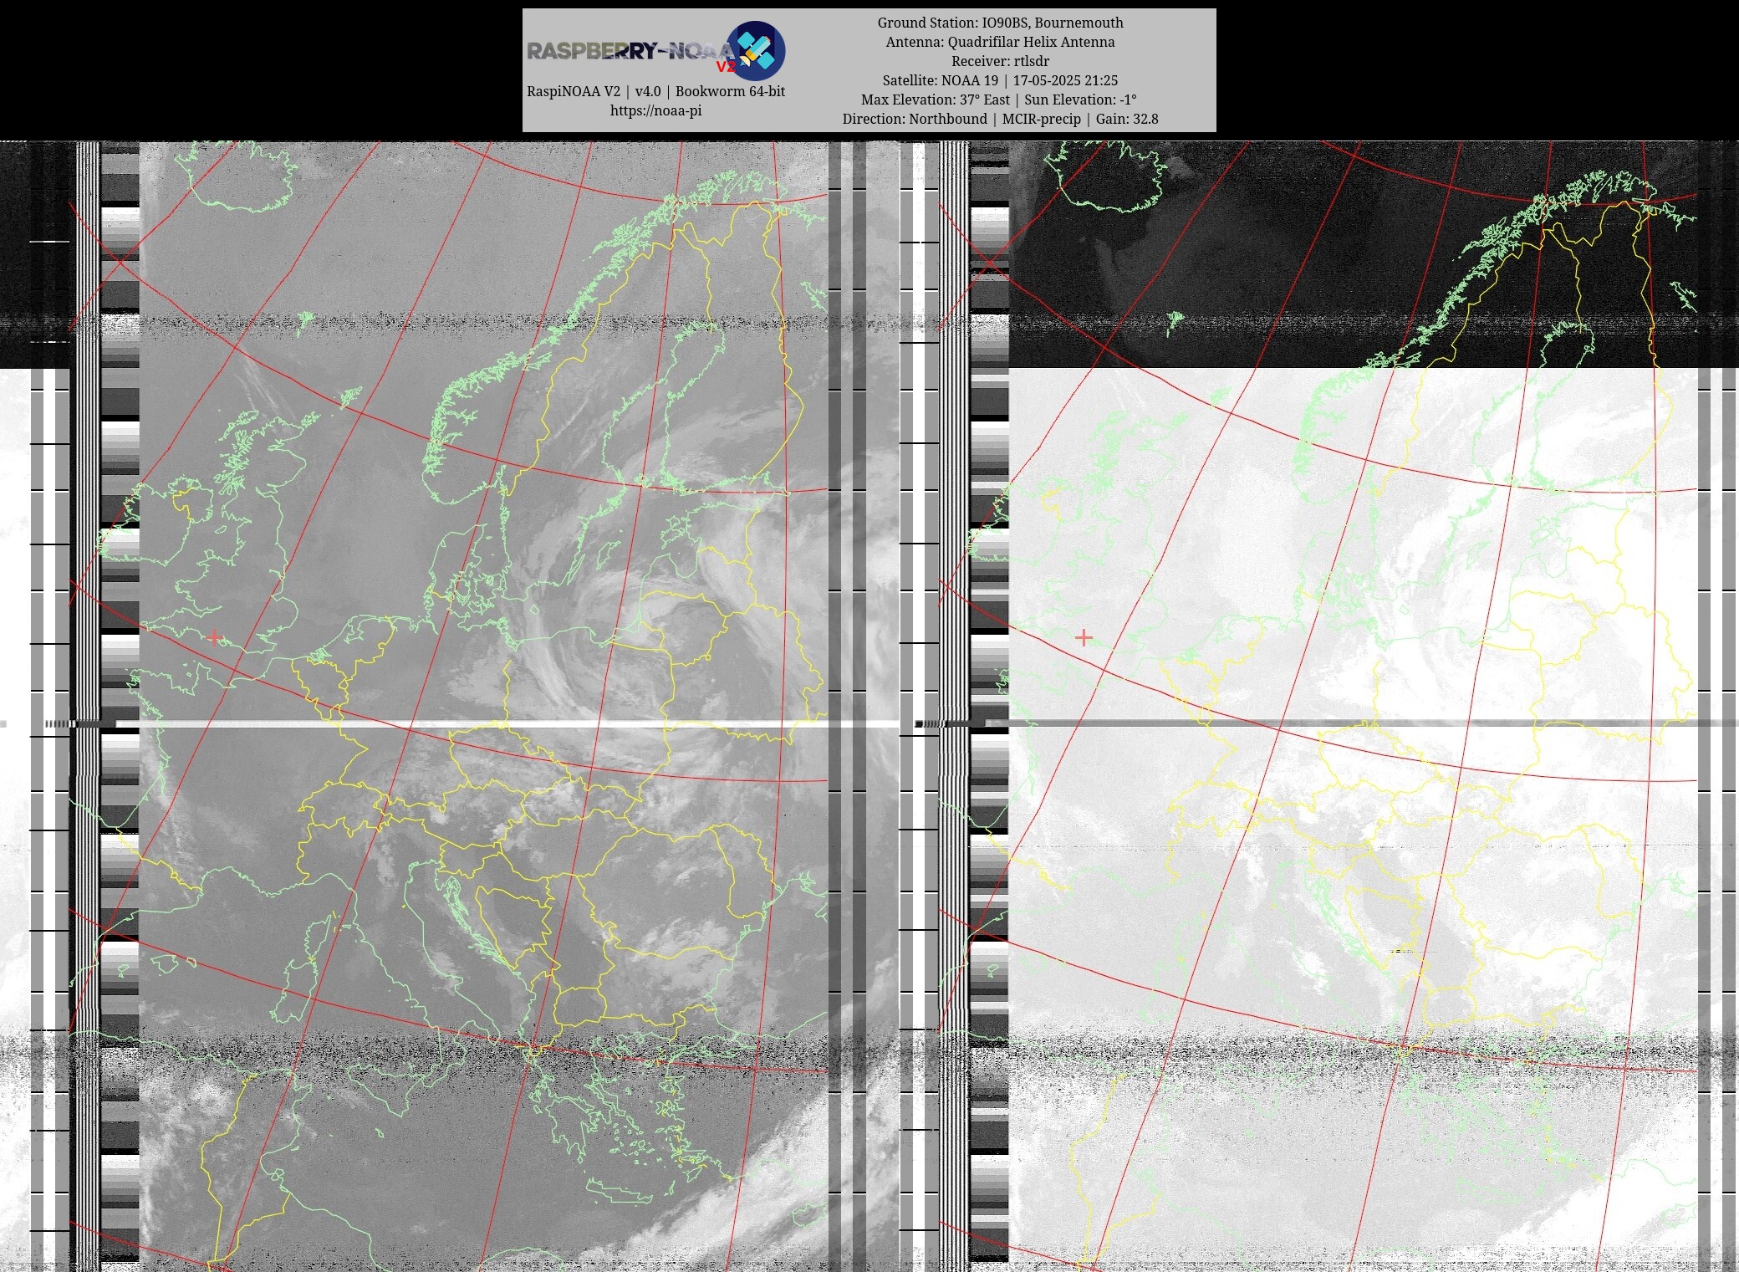Select the 'Antenna: Quadrifilar Helix Antenna' line
Viewport: 1739px width, 1272px height.
[1000, 42]
